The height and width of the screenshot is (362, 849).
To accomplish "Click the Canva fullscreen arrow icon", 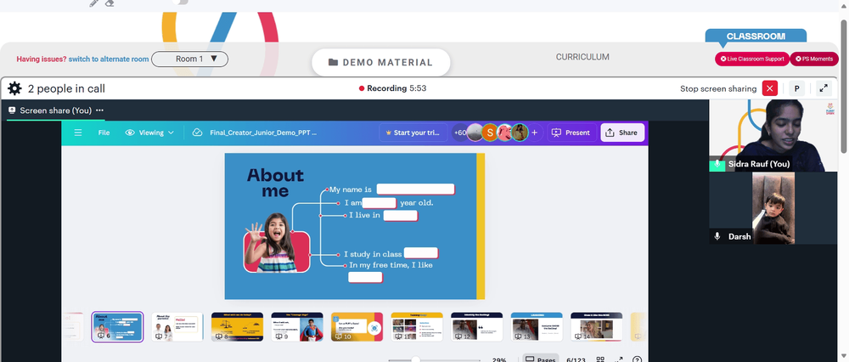I will point(619,359).
